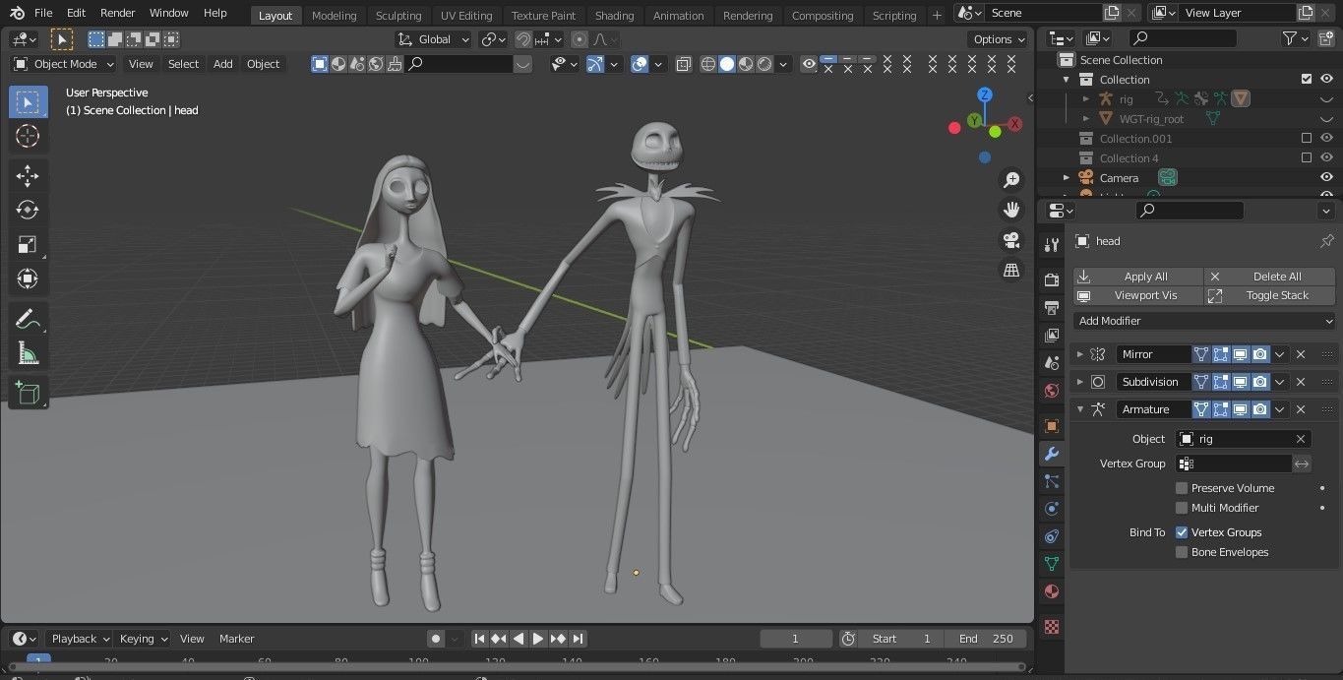Screen dimensions: 1343x680
Task: Hide the Camera with its eye icon
Action: pyautogui.click(x=1326, y=178)
